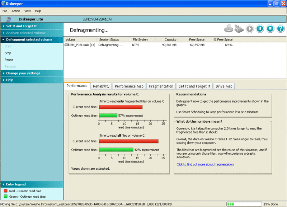Expand the Set It and Forget It sidebar section
This screenshot has width=287, height=207.
click(x=32, y=26)
